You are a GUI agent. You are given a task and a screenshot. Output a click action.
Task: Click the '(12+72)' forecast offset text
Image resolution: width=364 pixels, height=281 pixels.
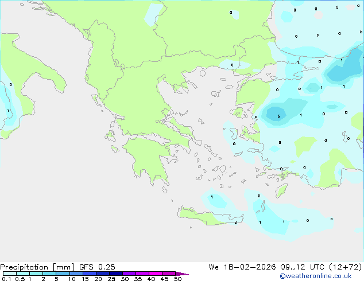346,267
